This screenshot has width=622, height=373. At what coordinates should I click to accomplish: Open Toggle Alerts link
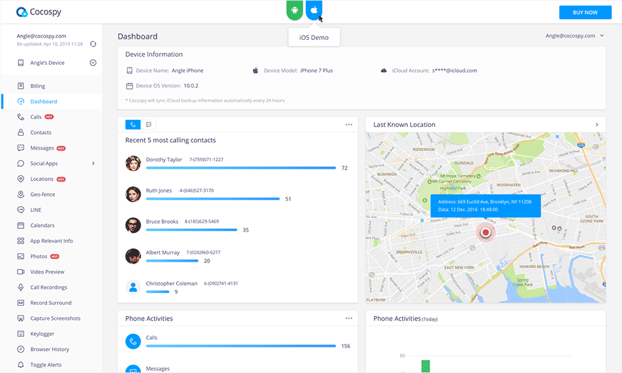[46, 364]
